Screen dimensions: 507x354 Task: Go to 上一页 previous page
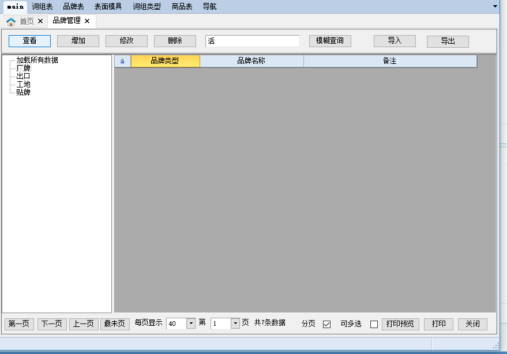[84, 324]
